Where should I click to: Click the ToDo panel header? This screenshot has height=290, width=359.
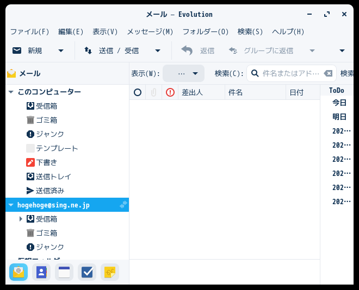coord(337,90)
